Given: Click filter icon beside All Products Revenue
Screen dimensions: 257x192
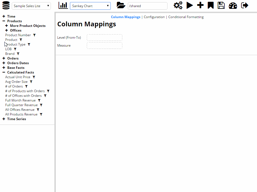Looking at the screenshot, I should [41, 114].
